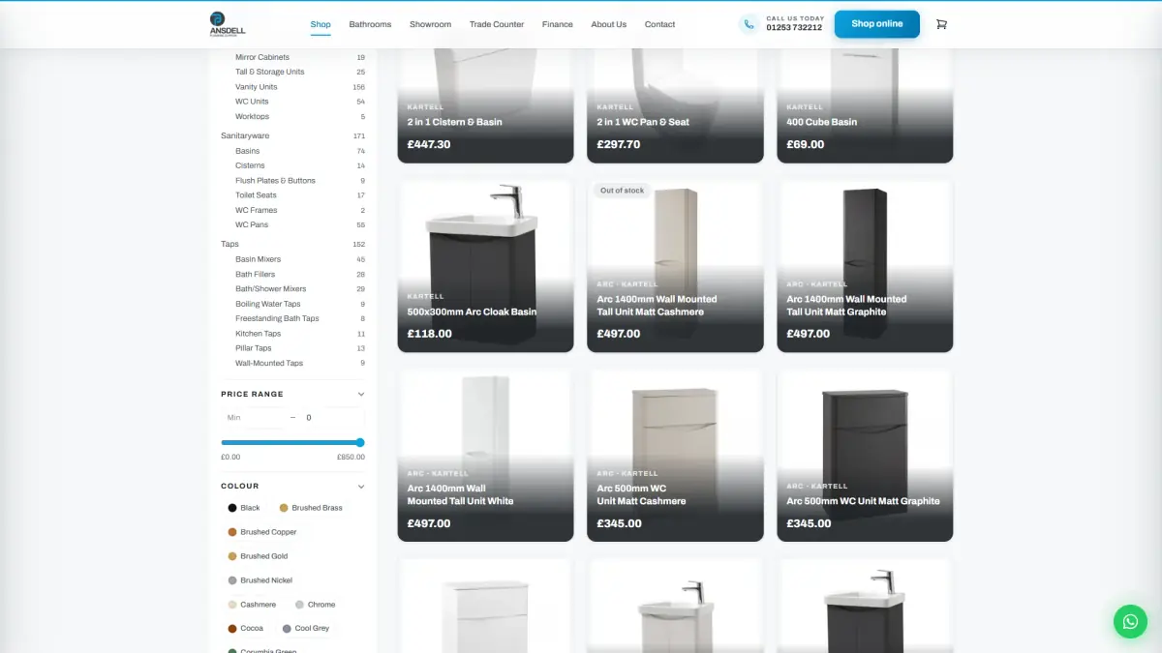The height and width of the screenshot is (653, 1162).
Task: Select Flush Plates & Buttons
Action: 275,181
